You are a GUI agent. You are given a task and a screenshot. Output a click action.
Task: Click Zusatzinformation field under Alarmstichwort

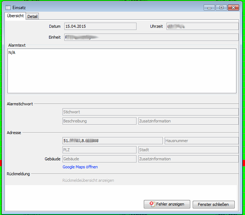pos(188,121)
